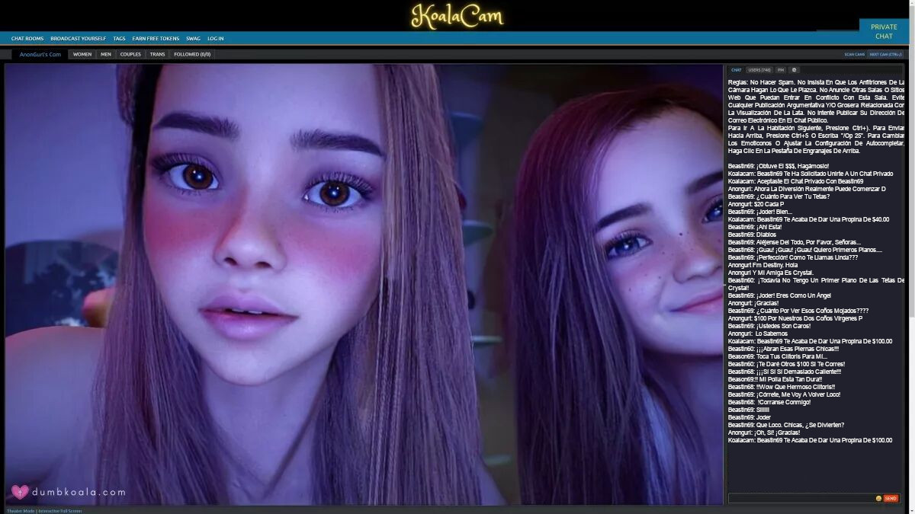Screen dimensions: 915x514
Task: Open Earn Free Tokens page
Action: tap(156, 38)
